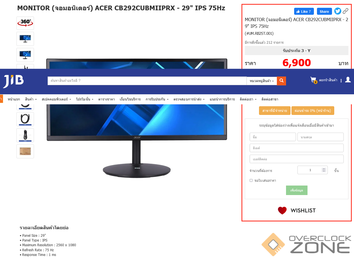The image size is (354, 259).
Task: Expand the หมวดหมู่สินค้า category dropdown
Action: tap(262, 81)
